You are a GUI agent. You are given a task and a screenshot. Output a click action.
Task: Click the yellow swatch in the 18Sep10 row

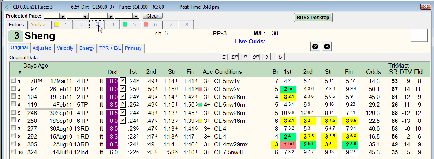pyautogui.click(x=200, y=121)
